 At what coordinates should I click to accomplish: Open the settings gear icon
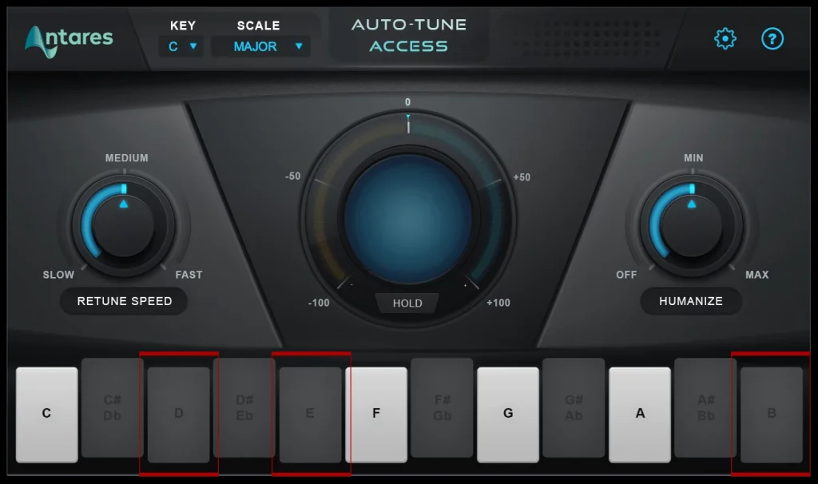[x=724, y=38]
